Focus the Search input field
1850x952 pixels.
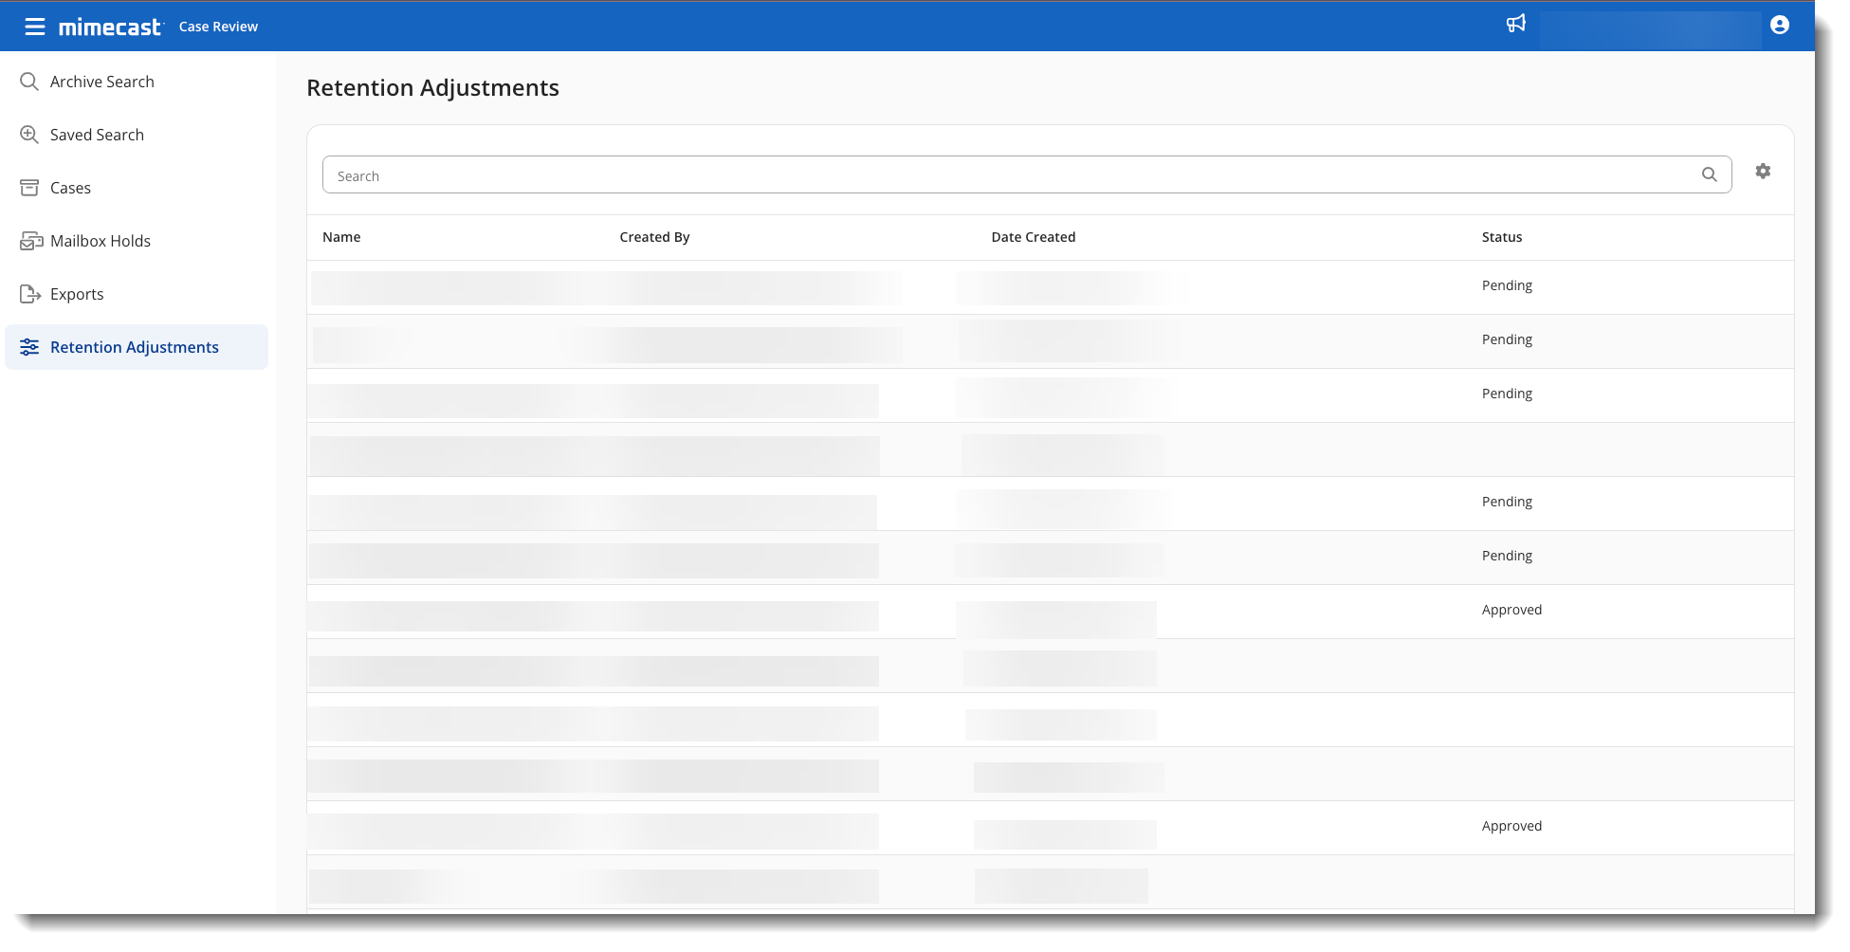click(x=1005, y=175)
